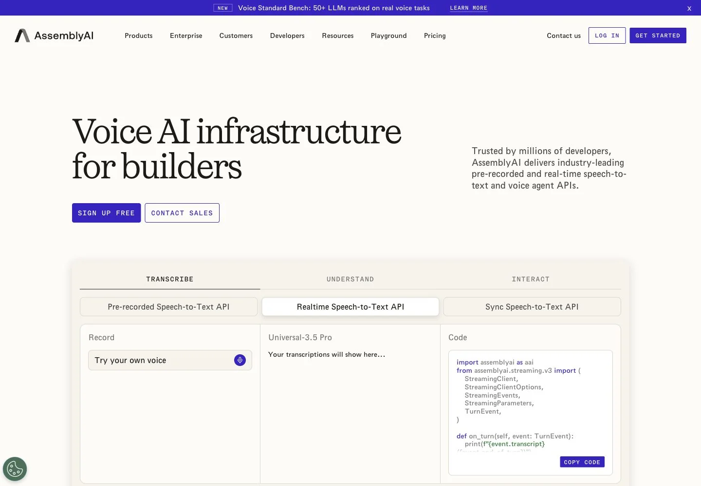This screenshot has width=701, height=486.
Task: Click the NEW badge in banner
Action: (223, 8)
